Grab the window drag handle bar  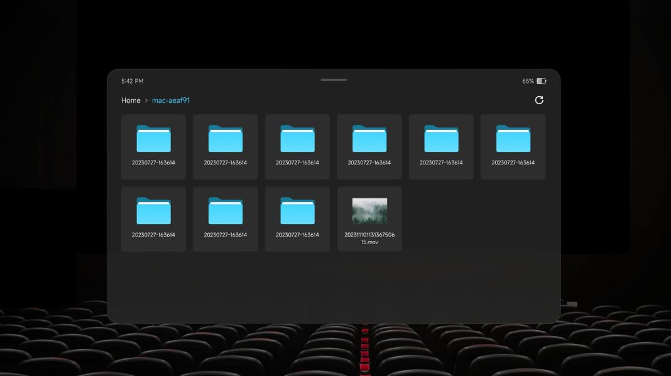tap(334, 80)
